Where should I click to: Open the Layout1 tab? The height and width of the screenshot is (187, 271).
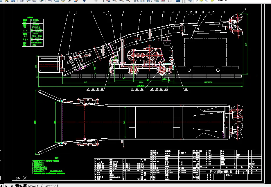pos(34,186)
